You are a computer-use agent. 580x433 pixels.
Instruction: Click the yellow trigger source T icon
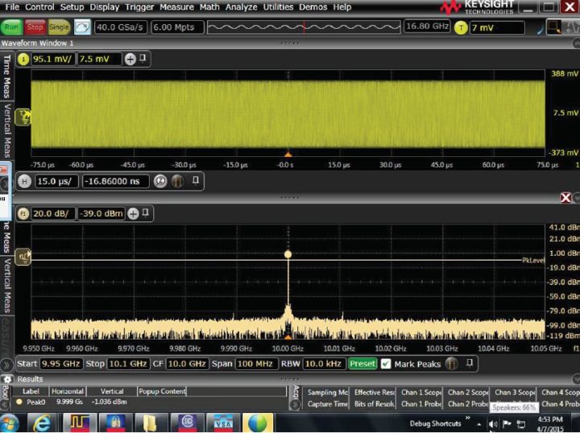pyautogui.click(x=461, y=27)
